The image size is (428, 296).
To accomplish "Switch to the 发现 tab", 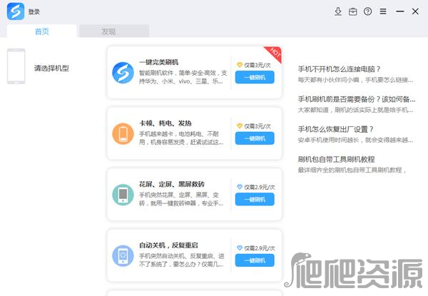I will 114,31.
